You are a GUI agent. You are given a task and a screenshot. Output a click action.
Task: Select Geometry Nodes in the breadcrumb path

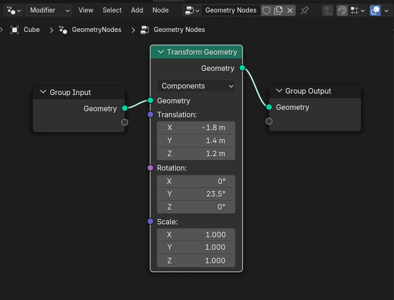click(179, 30)
